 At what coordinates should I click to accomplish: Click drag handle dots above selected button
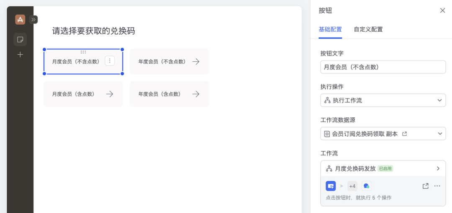pos(83,52)
